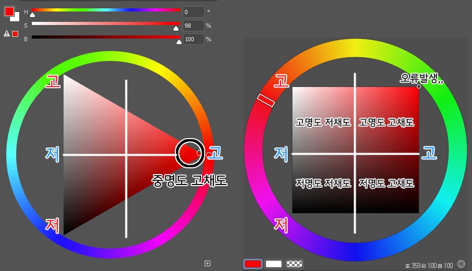Toggle HSV/RGB mode with the circular arrow icon
This screenshot has width=472, height=271.
(x=461, y=264)
